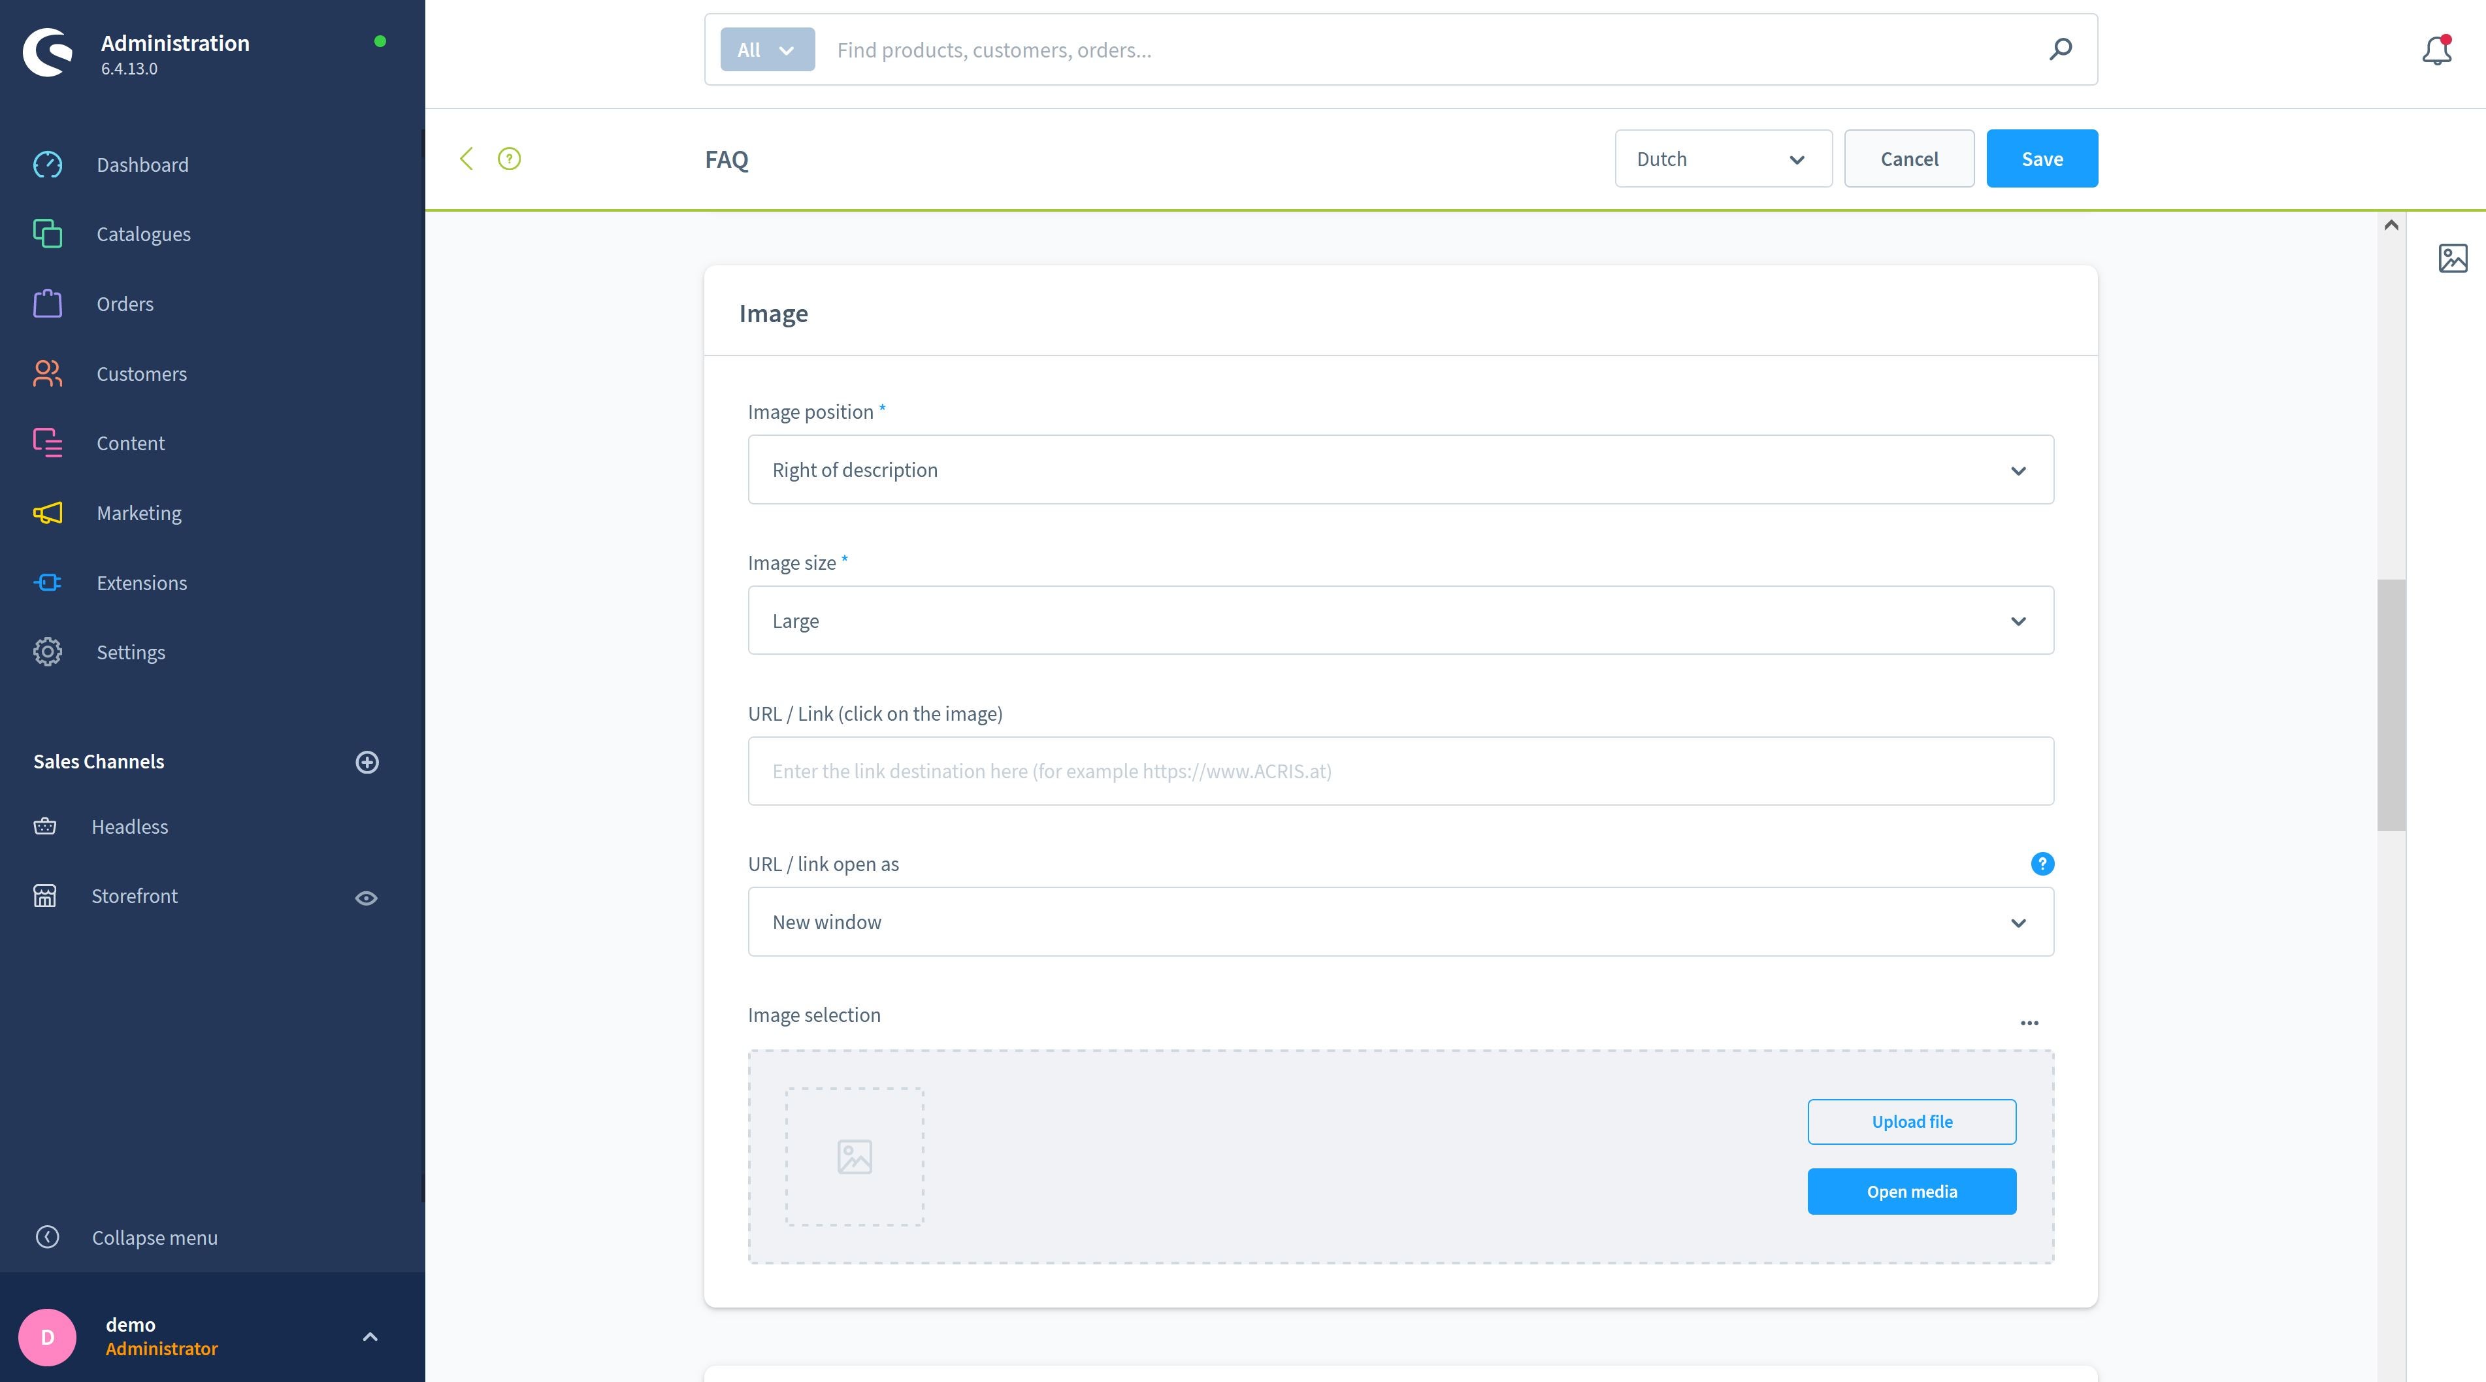2486x1382 pixels.
Task: Click the Settings gear icon
Action: pos(47,652)
